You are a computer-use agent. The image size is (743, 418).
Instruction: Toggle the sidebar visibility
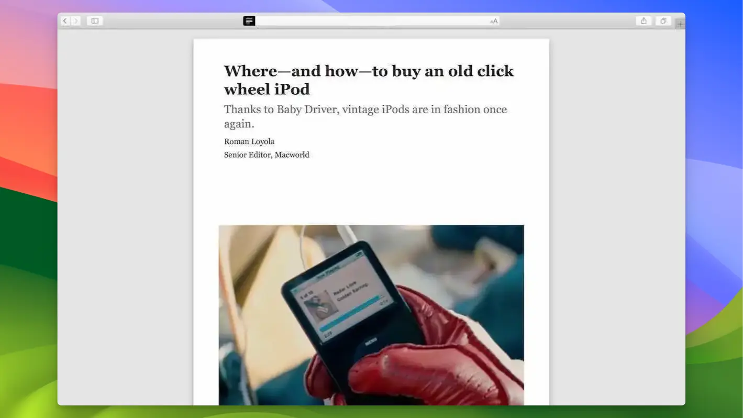pyautogui.click(x=95, y=21)
